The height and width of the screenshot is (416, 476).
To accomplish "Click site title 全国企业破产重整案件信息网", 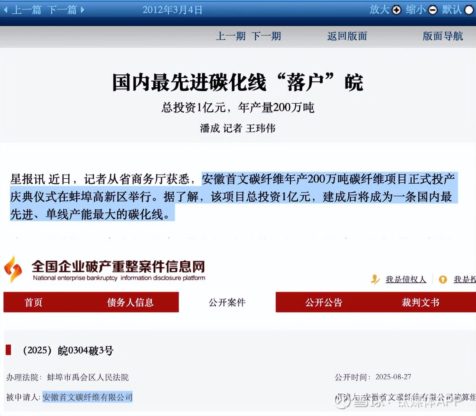I will (118, 266).
